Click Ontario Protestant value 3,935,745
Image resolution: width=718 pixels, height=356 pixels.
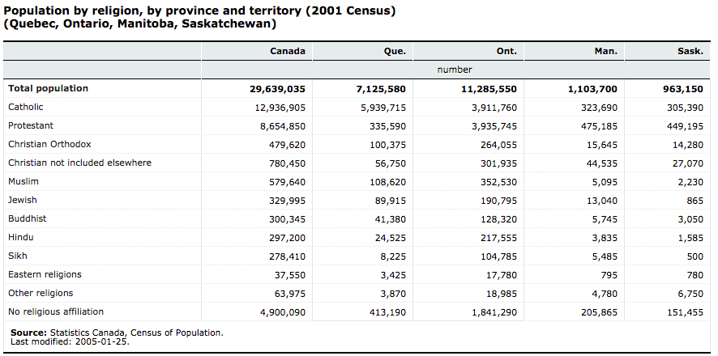pos(494,126)
